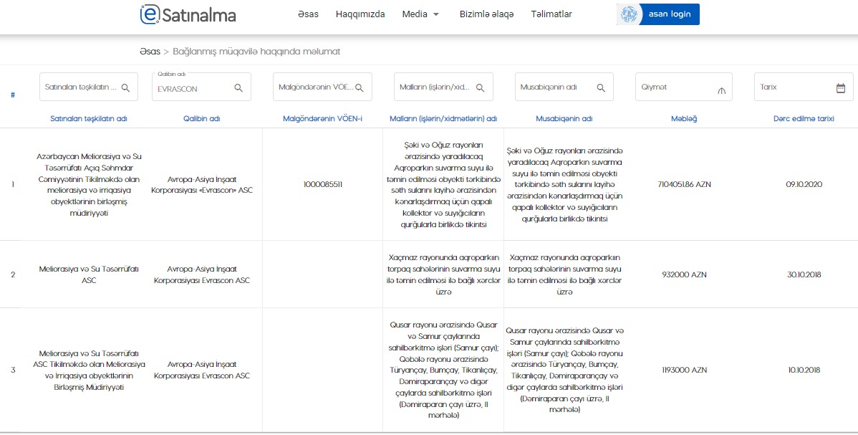Click the search icon in Malgöndərənin VÖEN filter
Viewport: 858px width, 435px height.
point(360,87)
